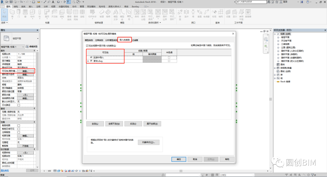The image size is (327, 177).
Task: Uncheck visibility of 在族中导入 row
Action: 91,57
